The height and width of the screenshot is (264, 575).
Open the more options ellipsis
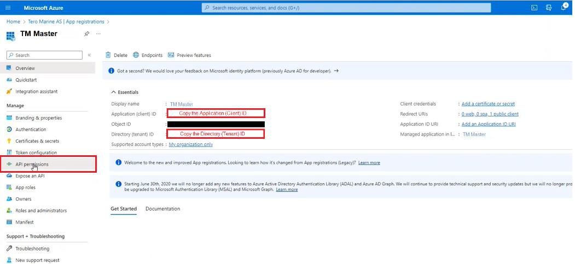pyautogui.click(x=98, y=34)
